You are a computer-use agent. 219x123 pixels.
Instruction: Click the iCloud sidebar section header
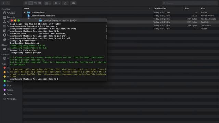point(4,45)
